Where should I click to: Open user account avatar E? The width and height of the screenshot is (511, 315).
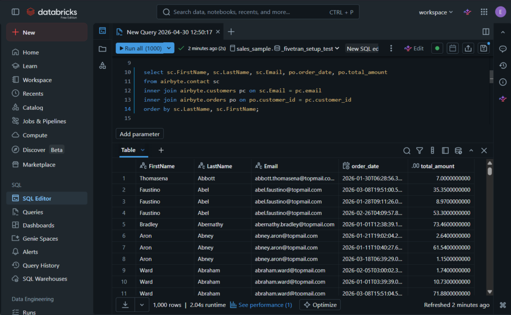[x=500, y=12]
